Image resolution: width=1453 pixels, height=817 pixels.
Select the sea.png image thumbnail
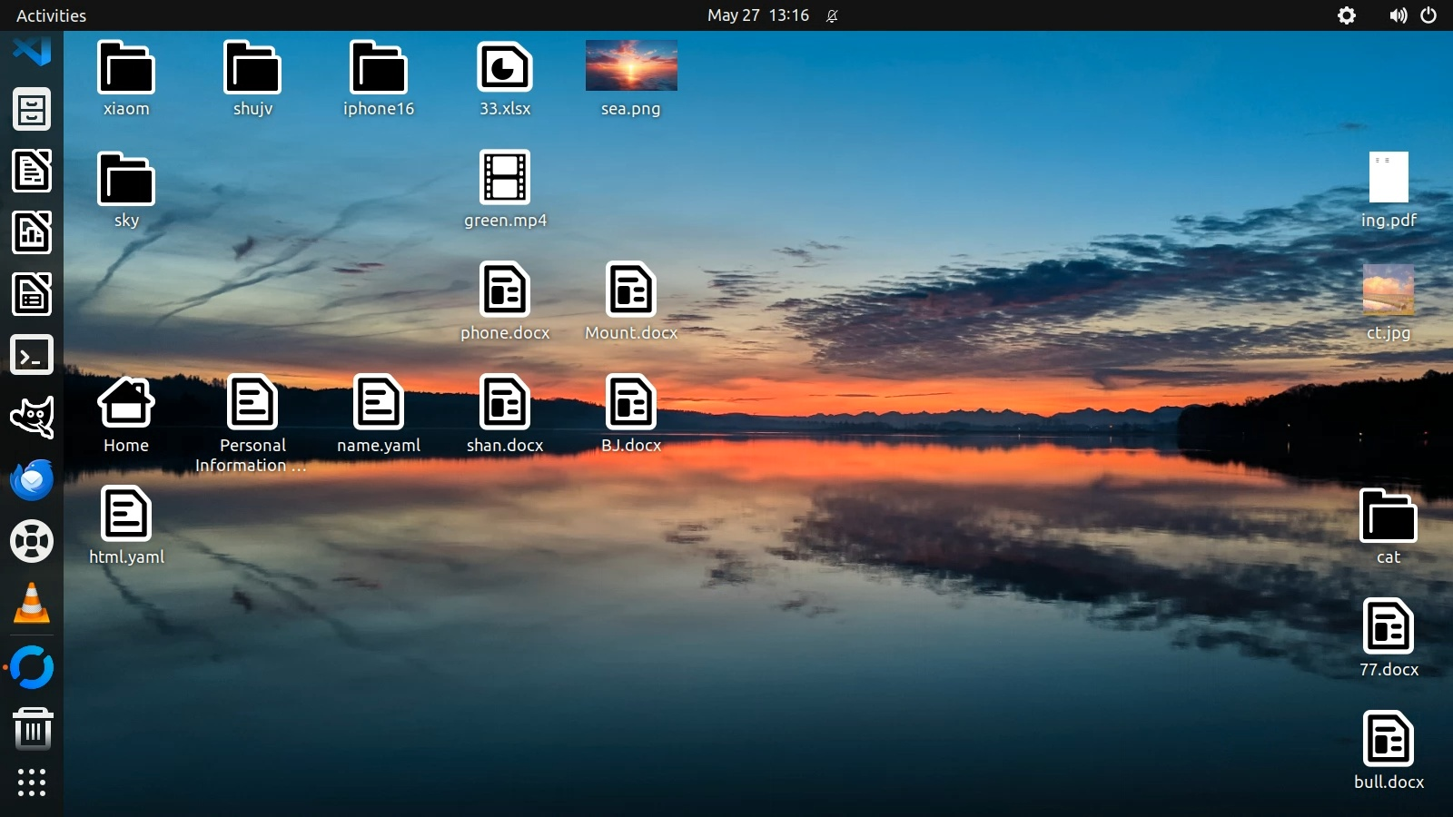click(631, 65)
